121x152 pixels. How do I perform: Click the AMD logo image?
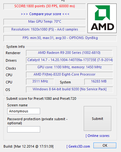tap(102, 18)
